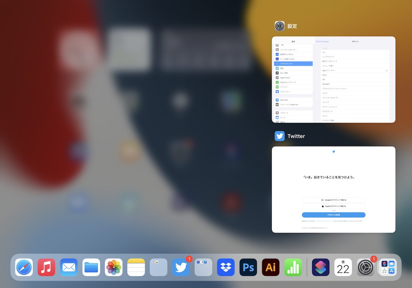Open Twitter from the dock

(x=181, y=267)
